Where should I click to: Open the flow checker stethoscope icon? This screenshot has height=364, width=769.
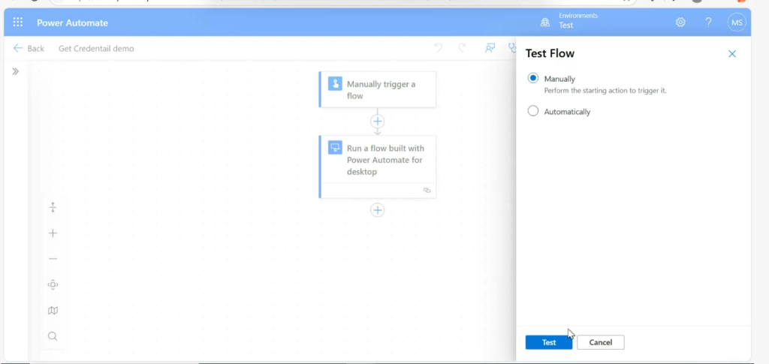[x=512, y=47]
